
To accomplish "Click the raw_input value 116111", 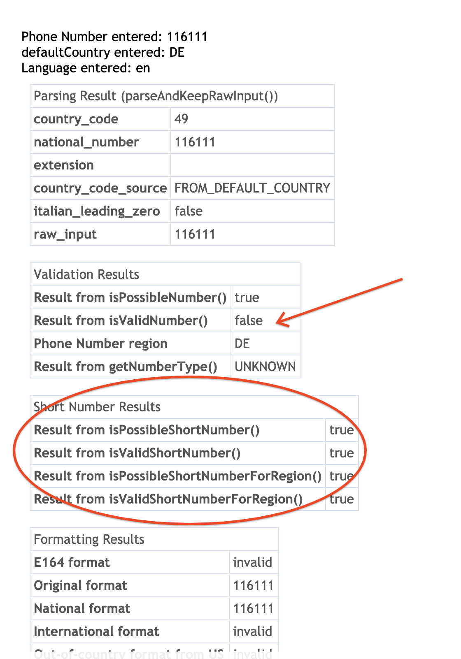I will coord(195,234).
